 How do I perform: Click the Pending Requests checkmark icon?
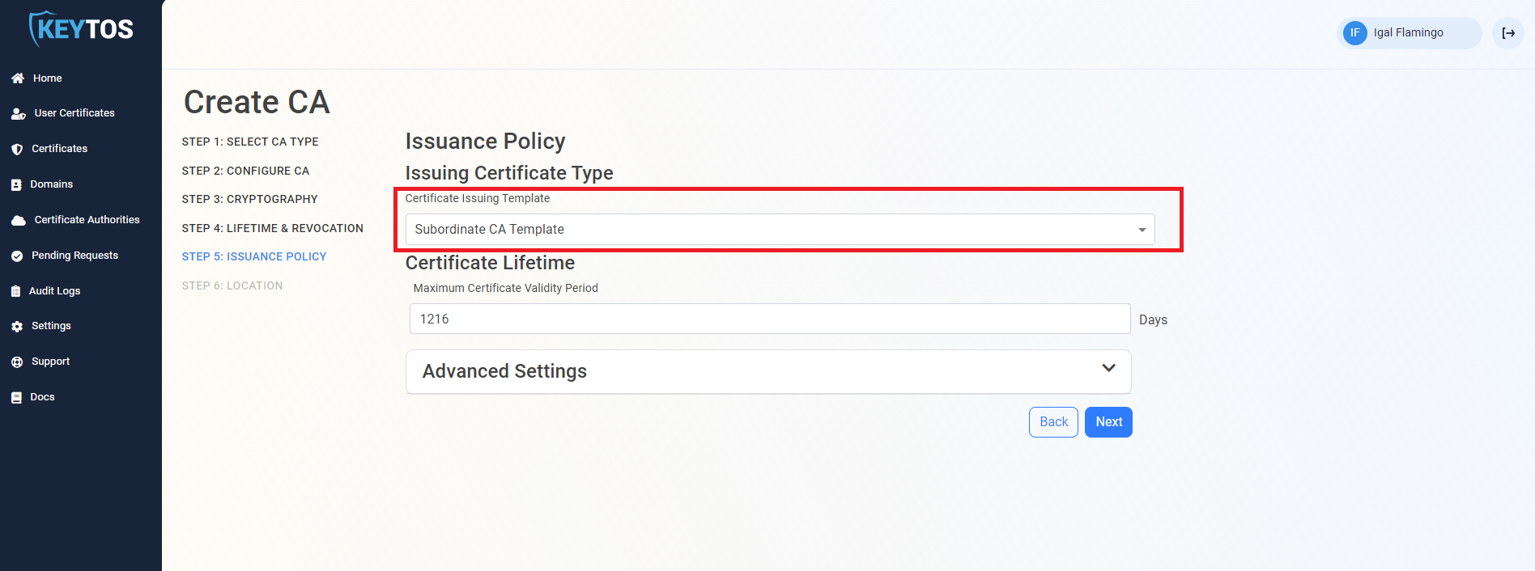(x=17, y=256)
